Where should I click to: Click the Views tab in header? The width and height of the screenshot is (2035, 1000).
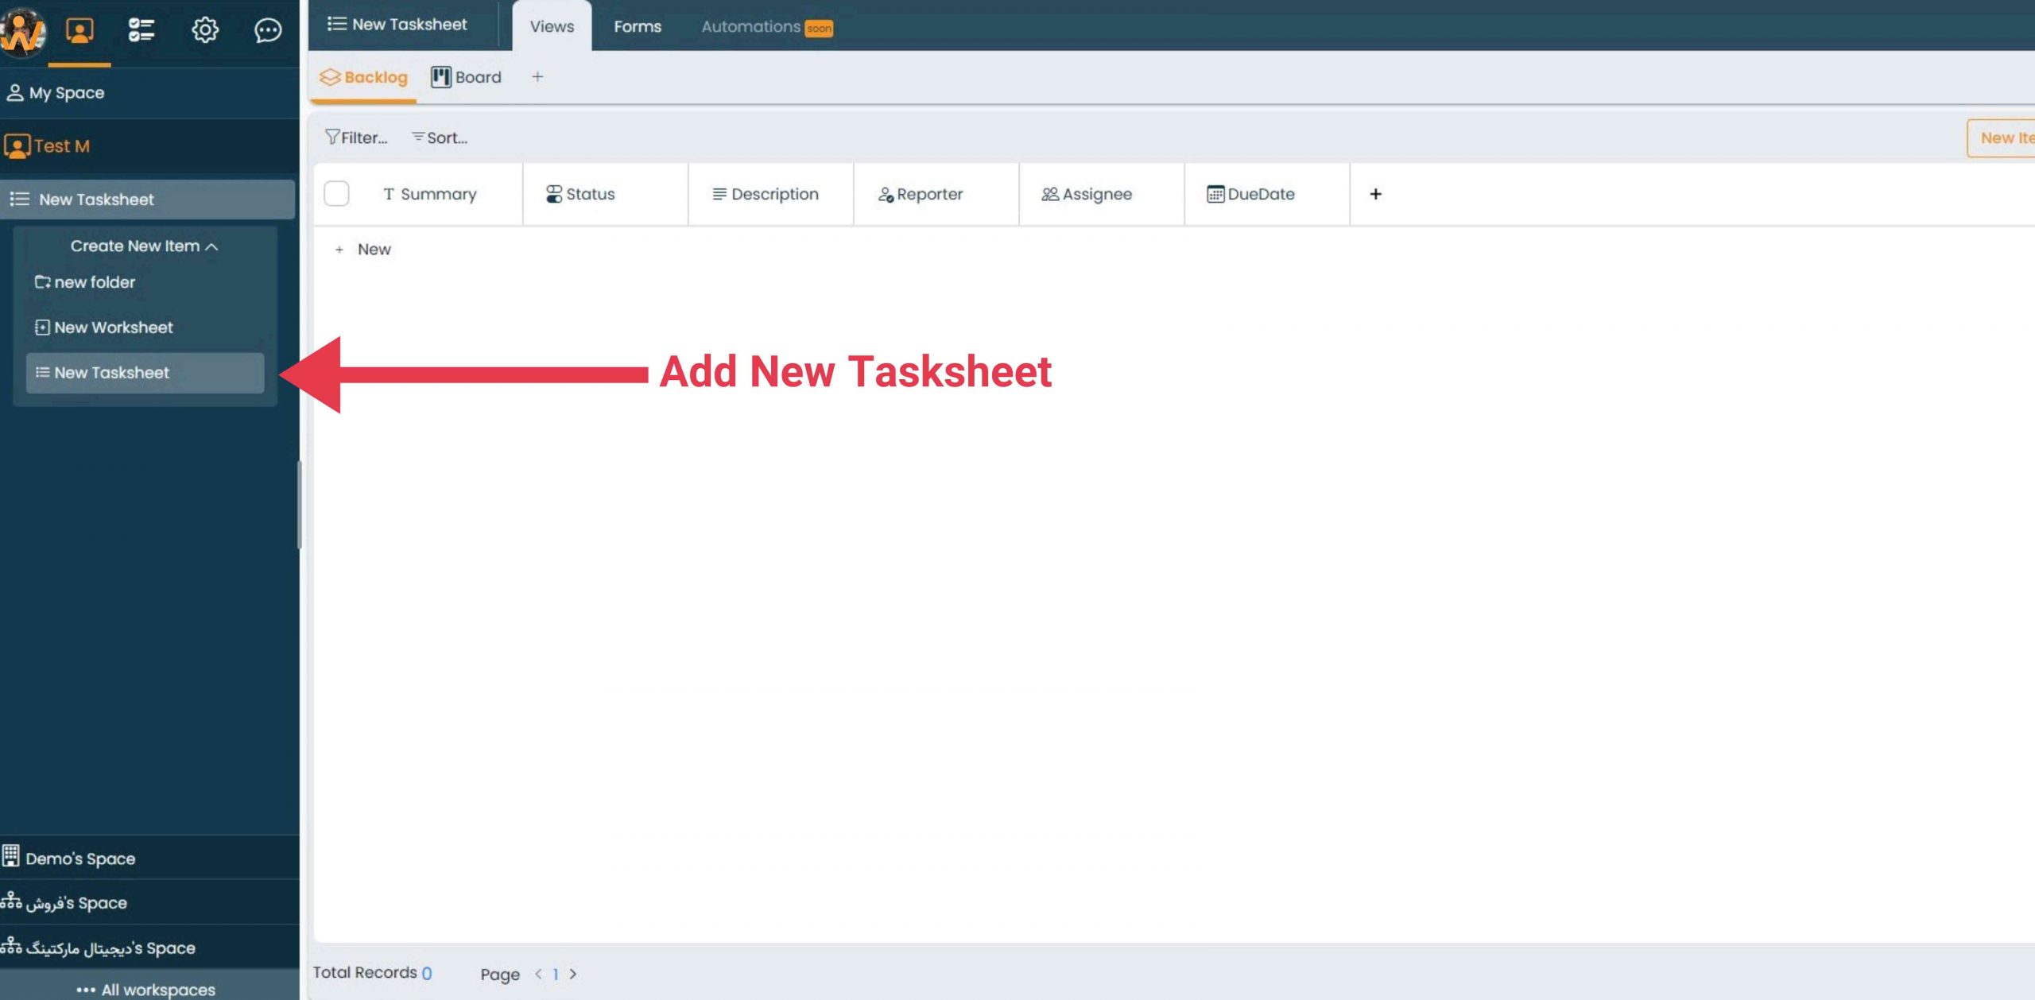point(550,26)
